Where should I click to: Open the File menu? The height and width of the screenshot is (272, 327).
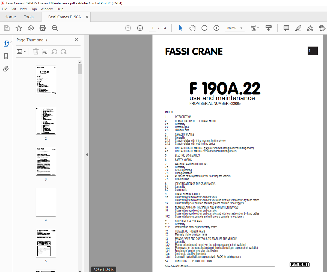click(x=4, y=9)
